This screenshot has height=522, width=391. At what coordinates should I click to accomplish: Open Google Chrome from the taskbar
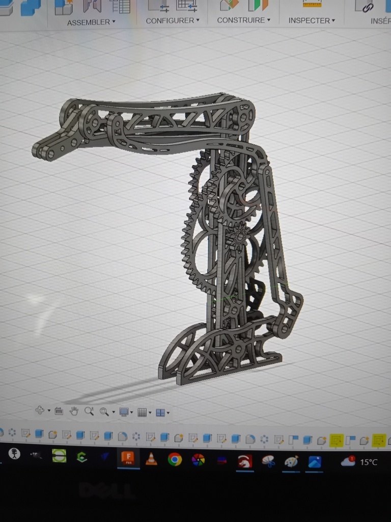(x=175, y=460)
